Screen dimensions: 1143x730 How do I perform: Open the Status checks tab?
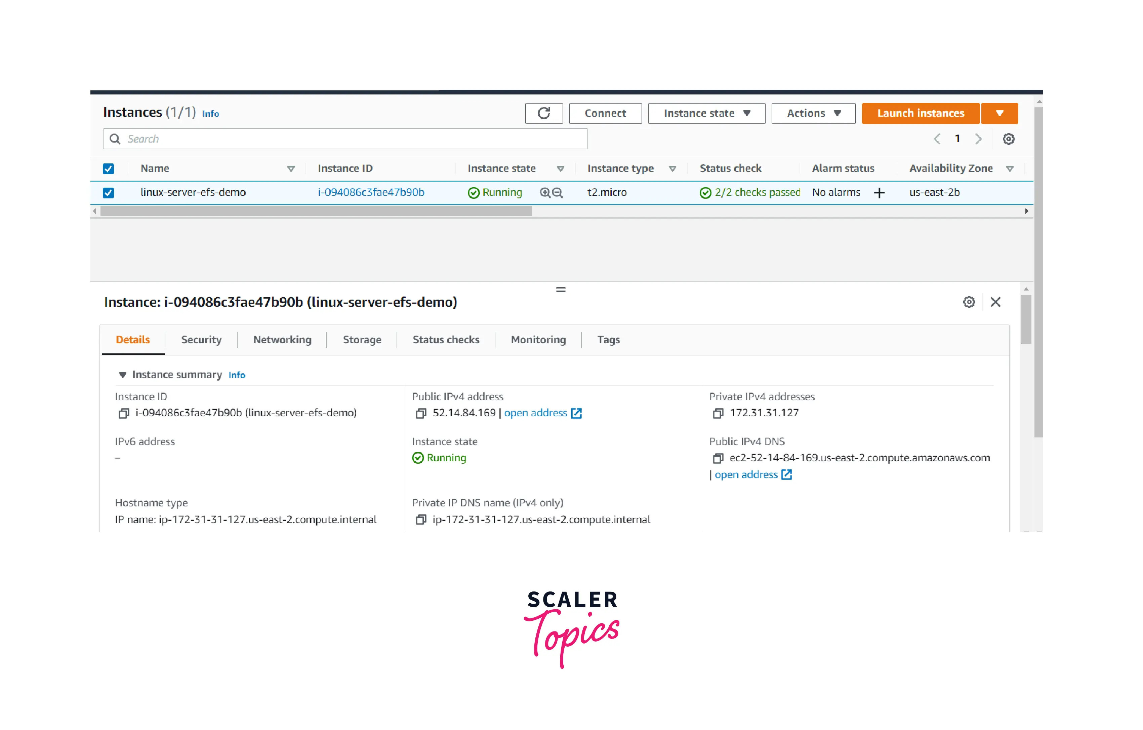(446, 340)
